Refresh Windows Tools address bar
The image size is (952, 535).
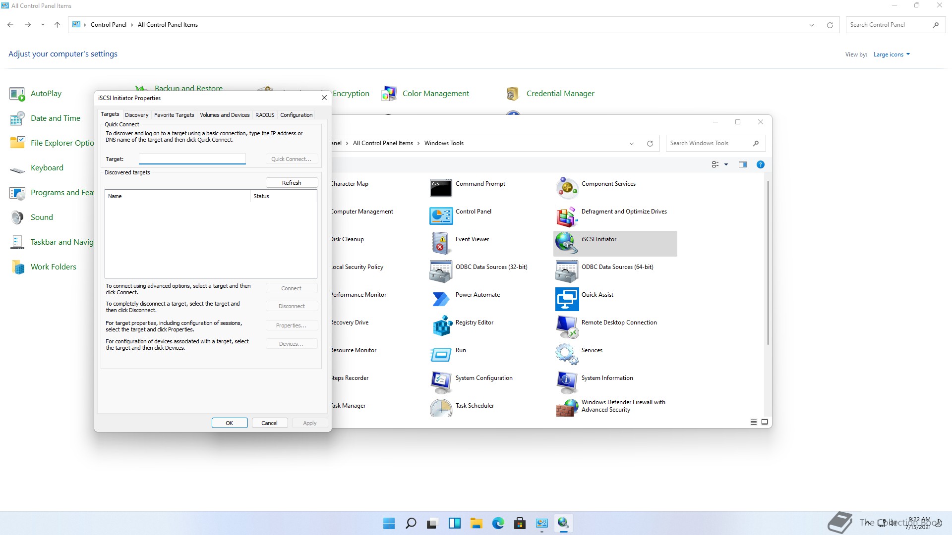click(x=650, y=144)
